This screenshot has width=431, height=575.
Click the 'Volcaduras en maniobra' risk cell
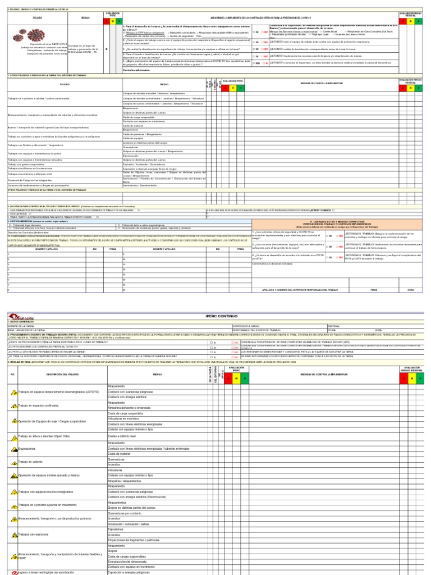pyautogui.click(x=158, y=419)
